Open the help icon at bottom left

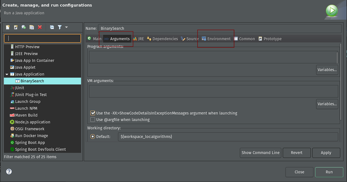pos(9,172)
